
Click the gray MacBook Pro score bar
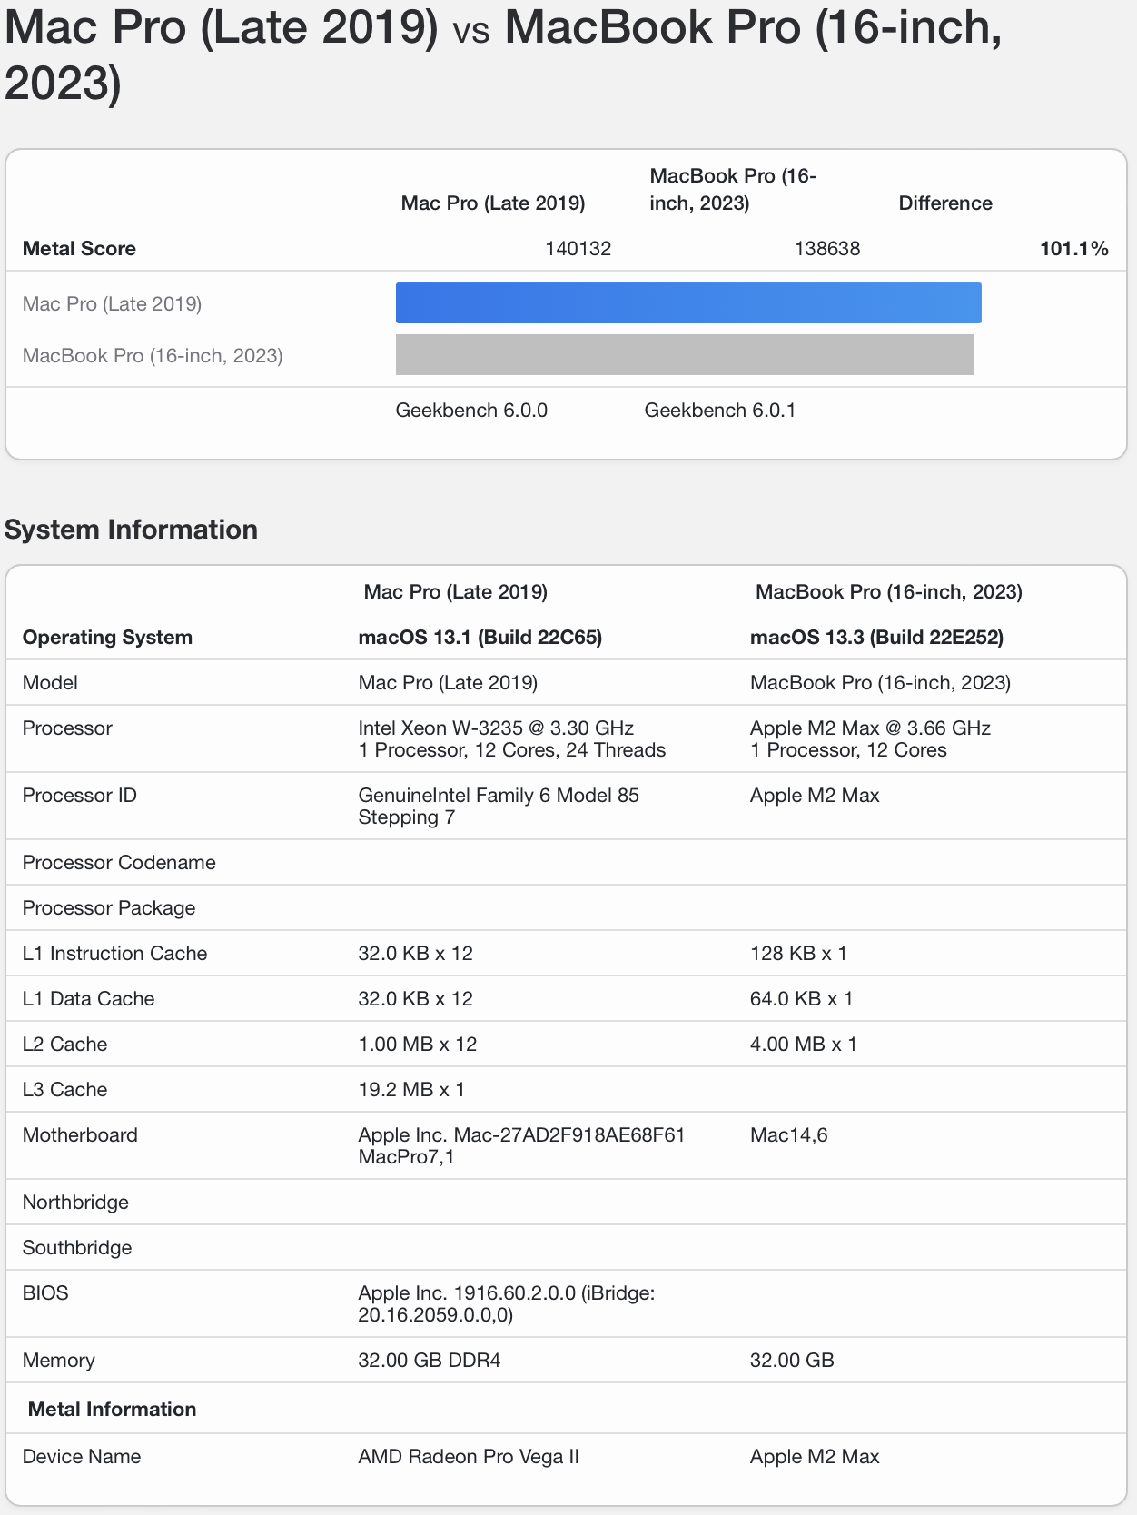tap(685, 355)
